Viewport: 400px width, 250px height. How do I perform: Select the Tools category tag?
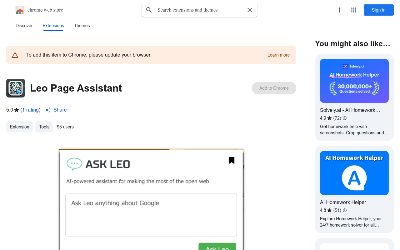click(44, 127)
